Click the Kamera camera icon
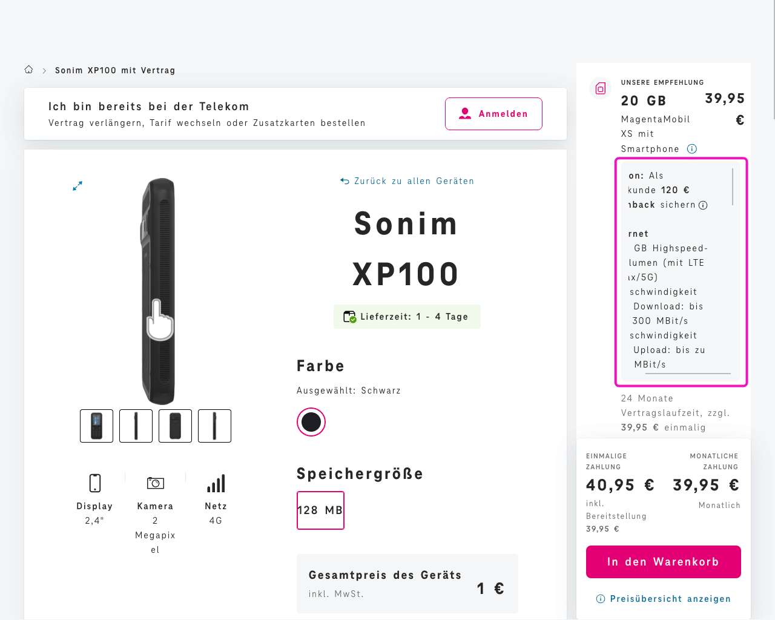Image resolution: width=775 pixels, height=620 pixels. coord(155,483)
